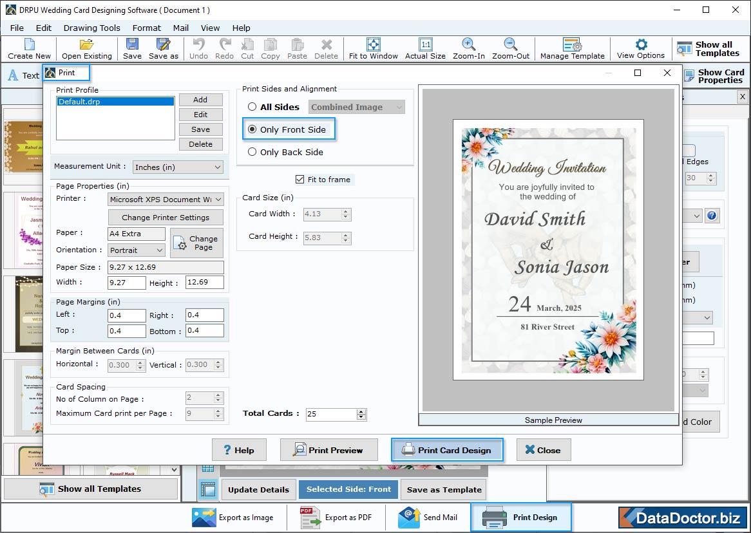Click the Save as icon

(x=164, y=44)
